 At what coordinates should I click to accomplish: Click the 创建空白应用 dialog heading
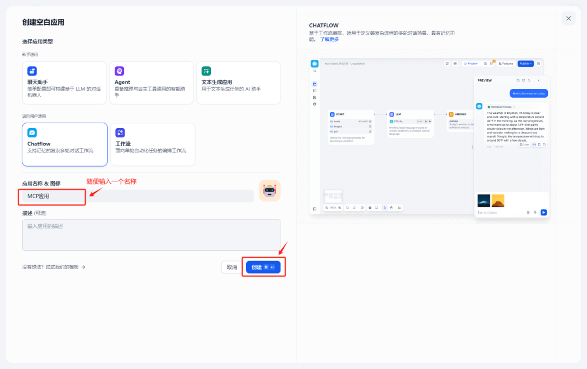[43, 22]
